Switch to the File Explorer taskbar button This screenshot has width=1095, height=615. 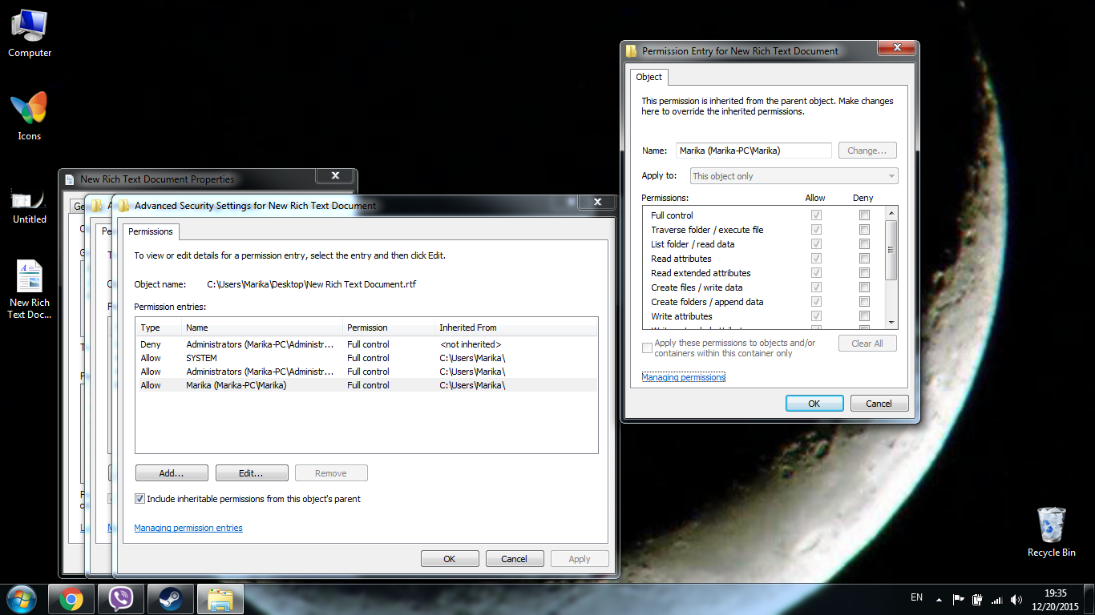coord(220,599)
